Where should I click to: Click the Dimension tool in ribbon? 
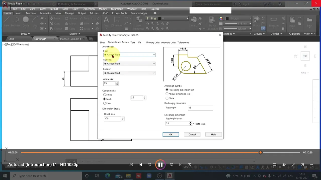117,21
